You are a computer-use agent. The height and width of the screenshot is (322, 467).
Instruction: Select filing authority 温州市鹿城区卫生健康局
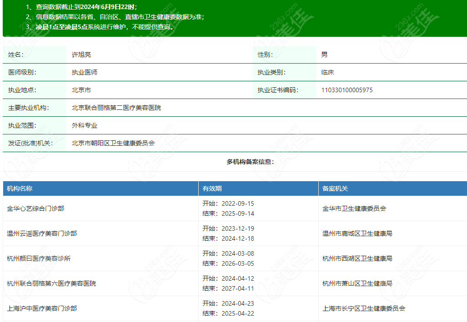(x=357, y=233)
